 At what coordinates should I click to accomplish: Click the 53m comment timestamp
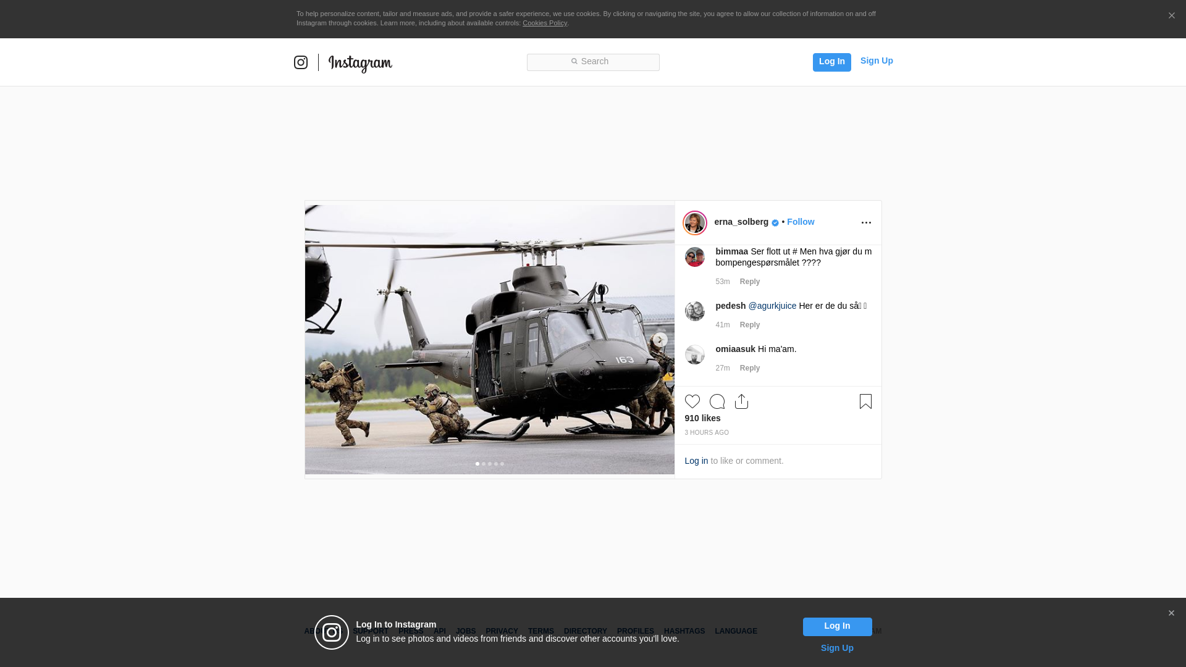point(723,282)
